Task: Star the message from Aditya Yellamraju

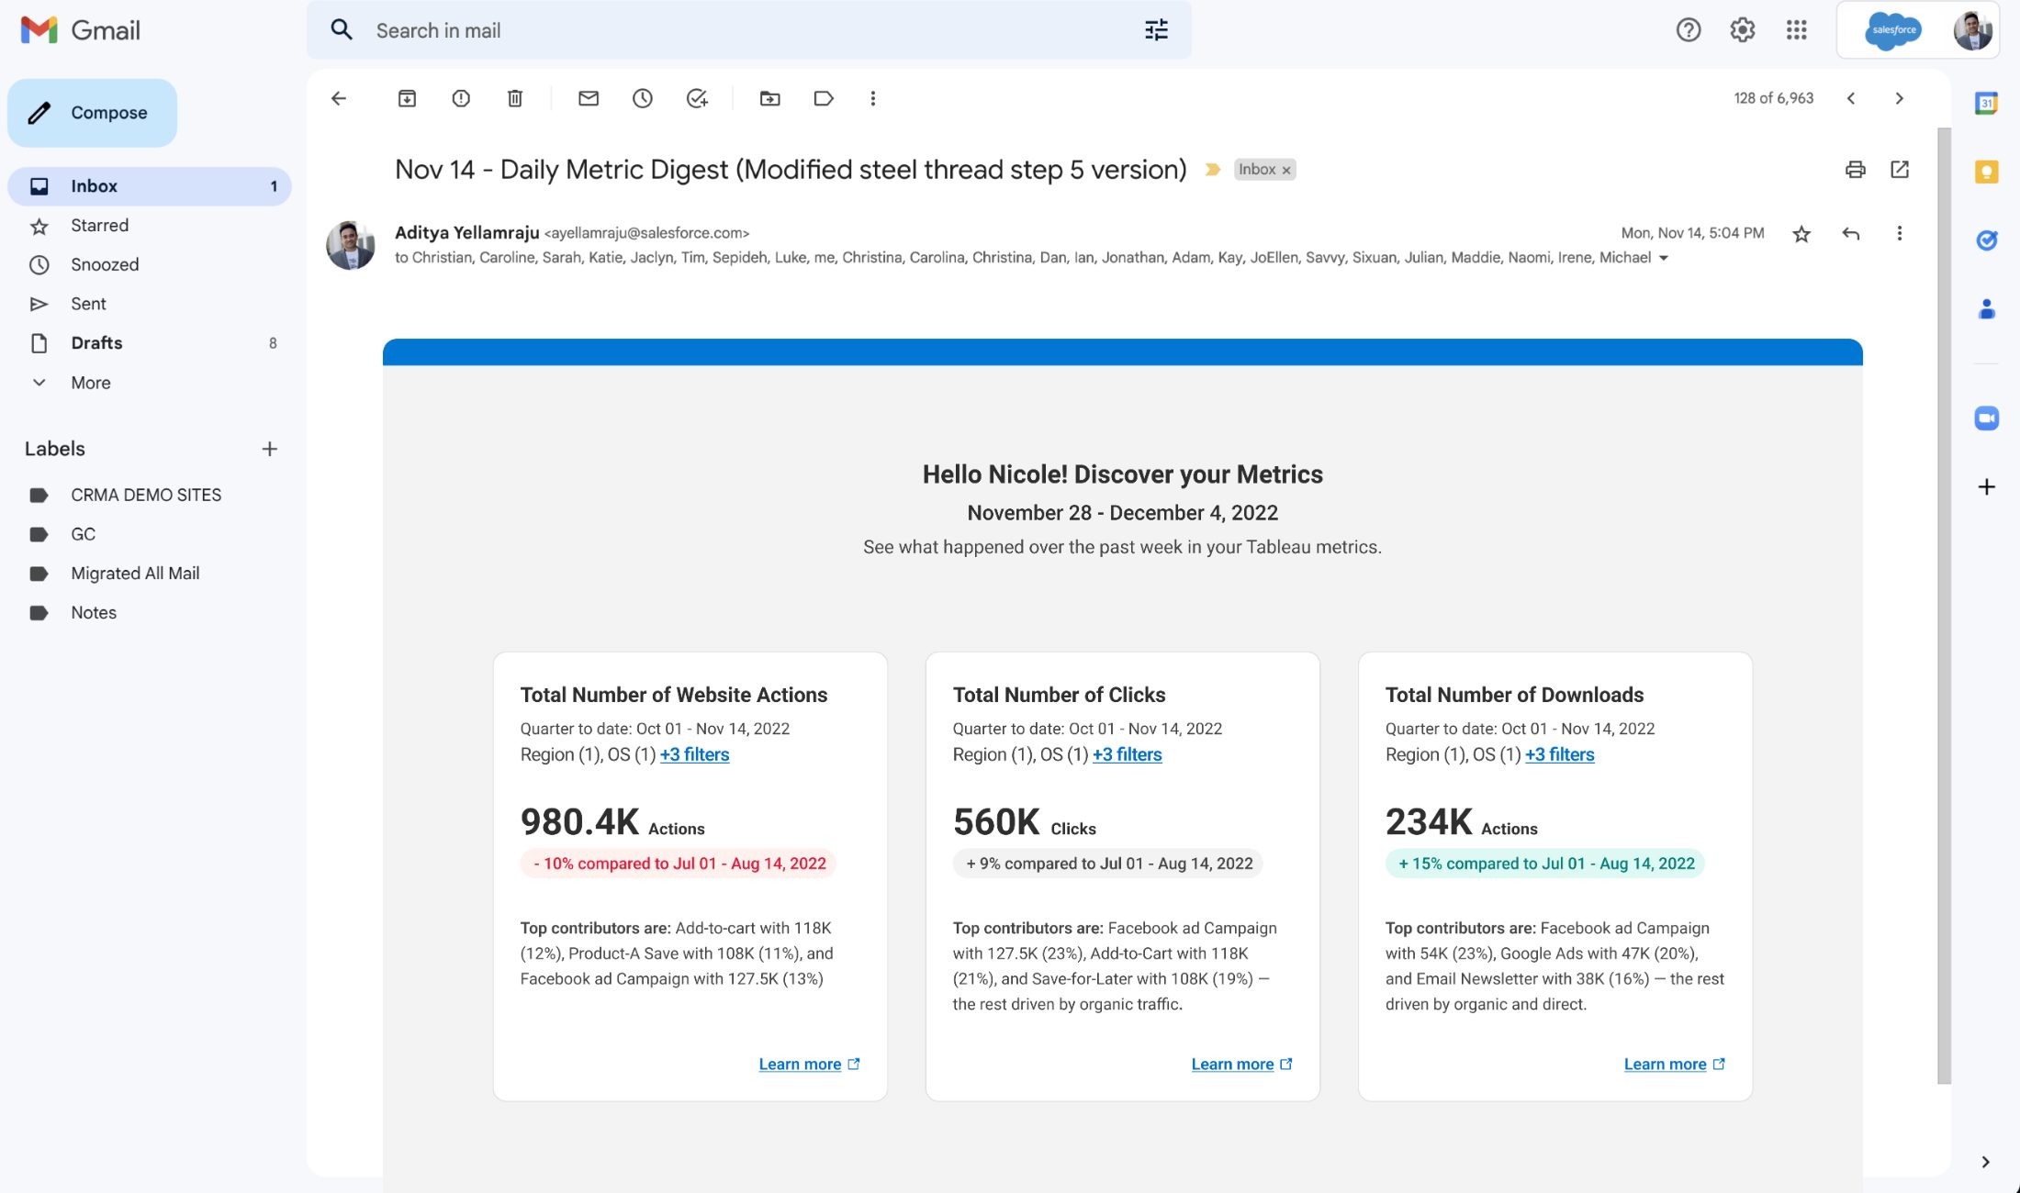Action: (1801, 234)
